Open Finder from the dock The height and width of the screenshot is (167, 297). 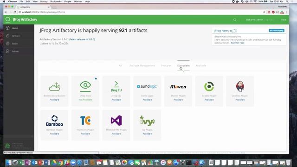pos(8,162)
